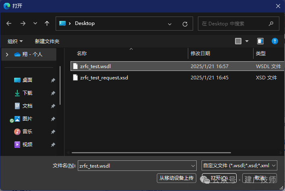
Task: Select file zrfc_test_request.xsd
Action: tap(177, 78)
